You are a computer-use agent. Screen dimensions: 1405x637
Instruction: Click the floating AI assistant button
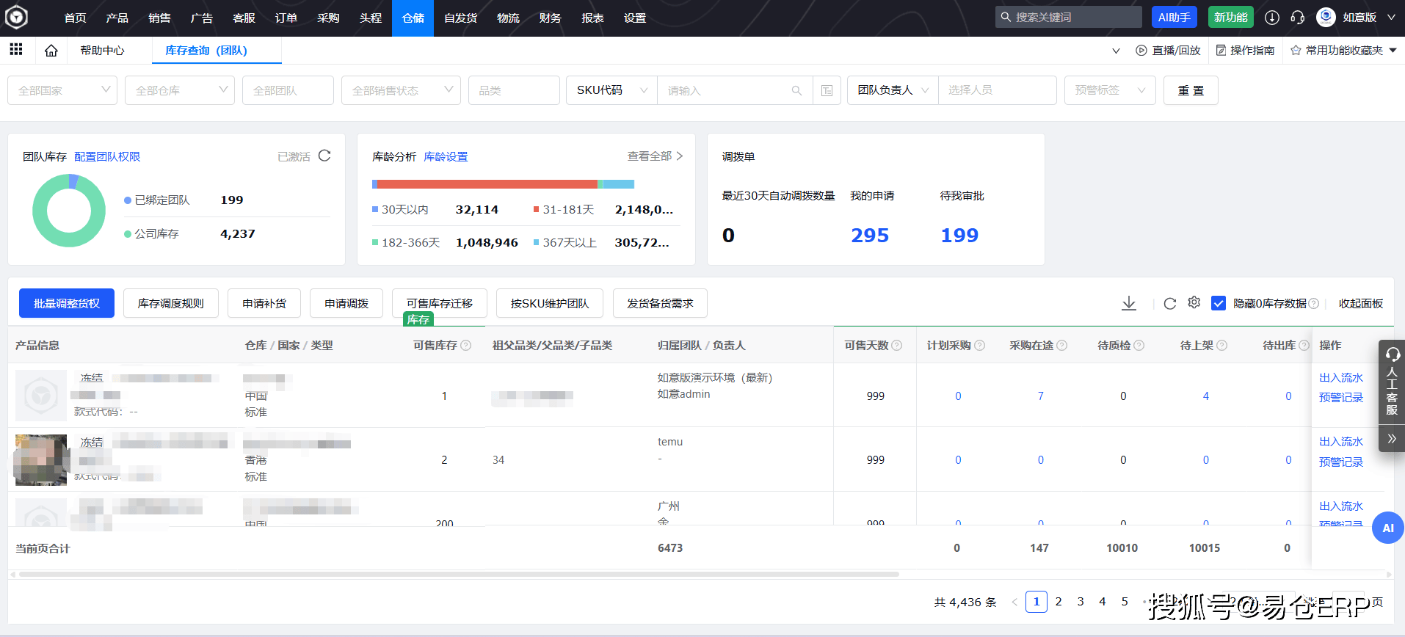click(1387, 528)
